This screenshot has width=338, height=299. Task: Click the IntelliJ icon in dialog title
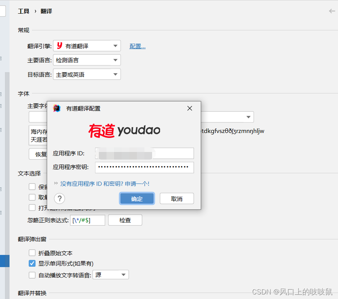click(57, 108)
